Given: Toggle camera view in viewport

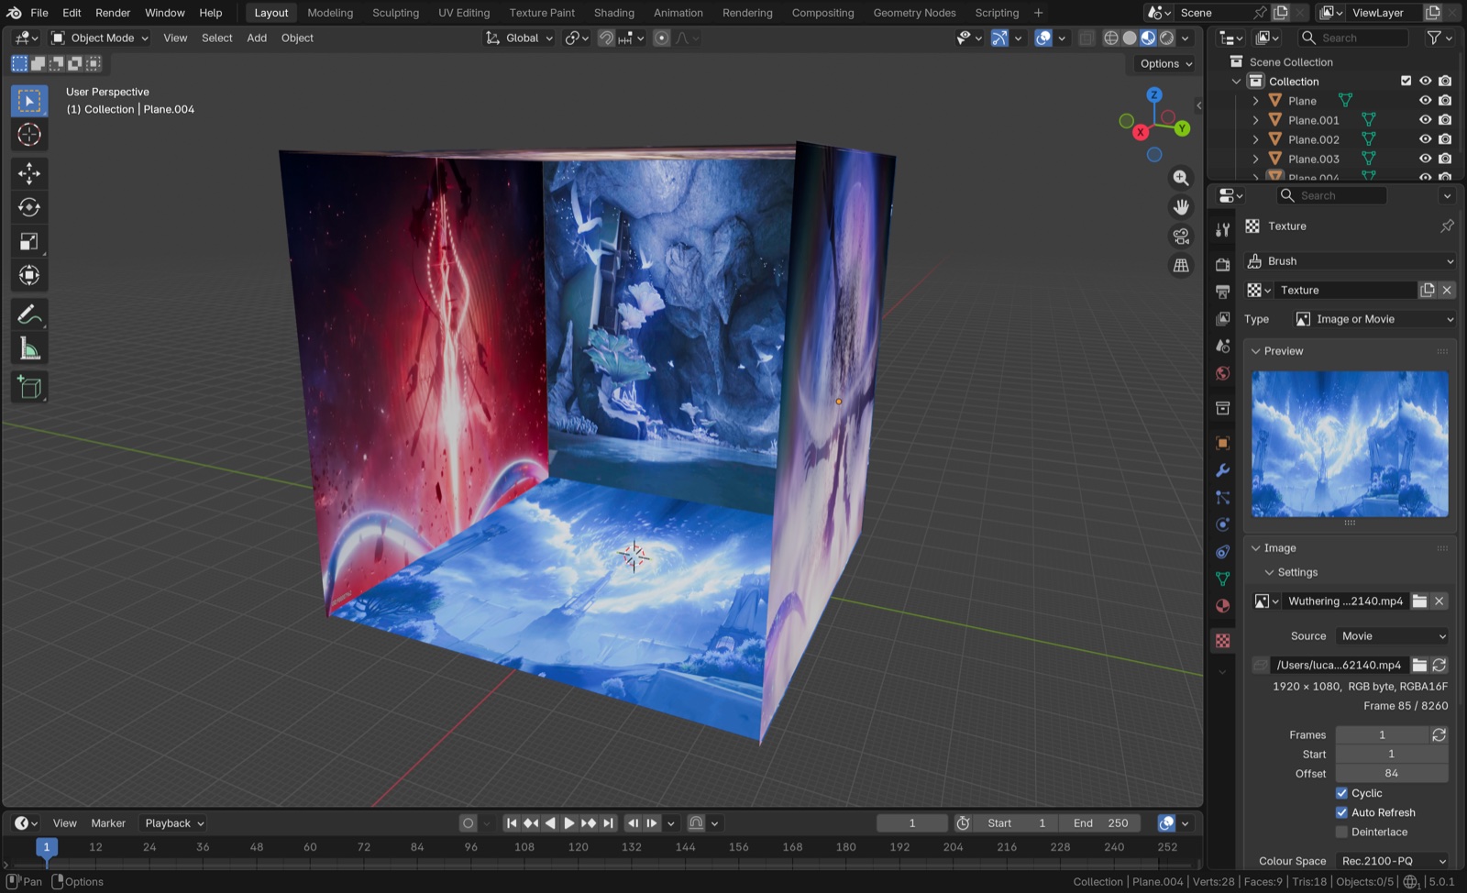Looking at the screenshot, I should tap(1181, 237).
